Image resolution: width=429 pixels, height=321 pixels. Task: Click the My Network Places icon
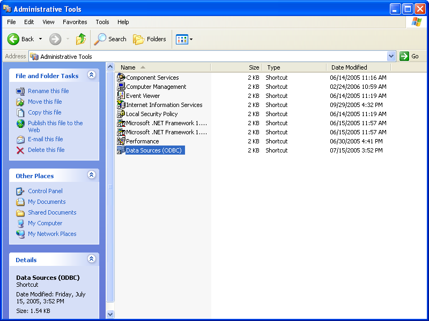coord(20,234)
